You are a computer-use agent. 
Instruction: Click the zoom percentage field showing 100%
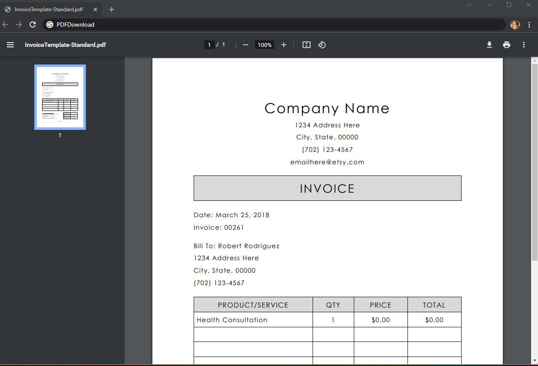[264, 45]
